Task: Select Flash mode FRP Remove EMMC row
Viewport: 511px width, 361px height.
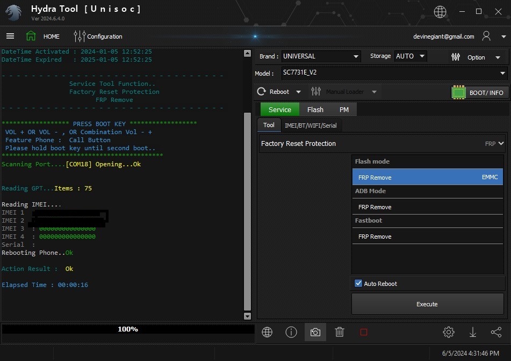Action: click(x=428, y=177)
